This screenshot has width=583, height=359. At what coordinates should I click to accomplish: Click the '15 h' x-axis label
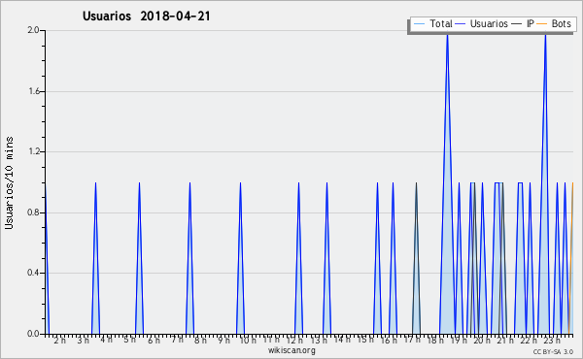pos(365,340)
